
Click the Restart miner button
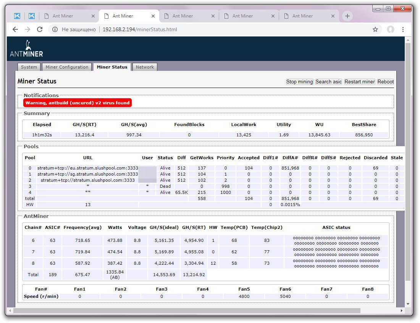pyautogui.click(x=359, y=82)
